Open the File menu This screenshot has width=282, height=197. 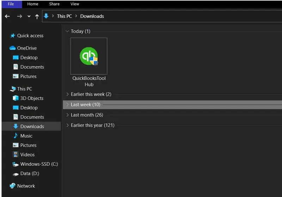[x=11, y=4]
